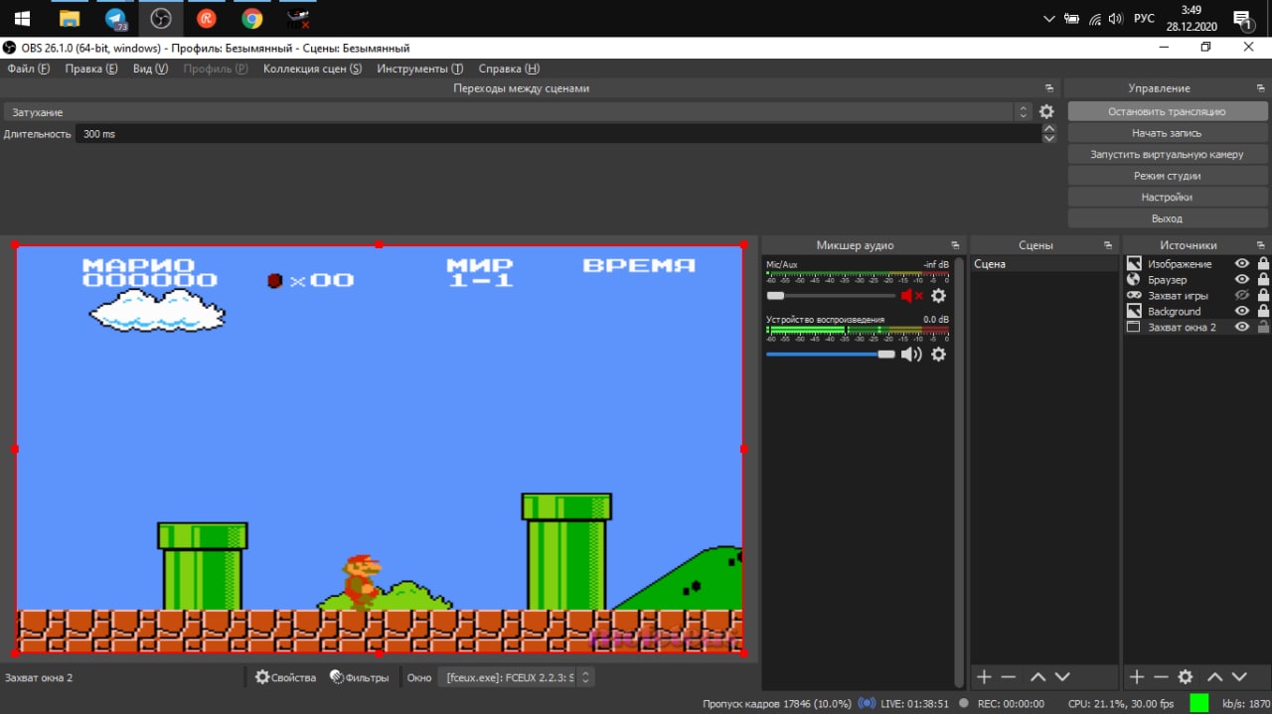Viewport: 1272px width, 714px height.
Task: Increase transition duration with up stepper
Action: [x=1049, y=128]
